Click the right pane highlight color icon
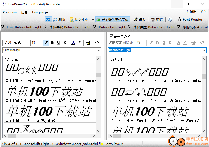209x147 pixels. click(x=185, y=43)
